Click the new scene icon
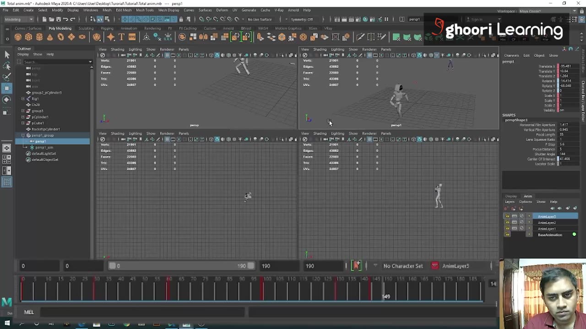 [44, 19]
